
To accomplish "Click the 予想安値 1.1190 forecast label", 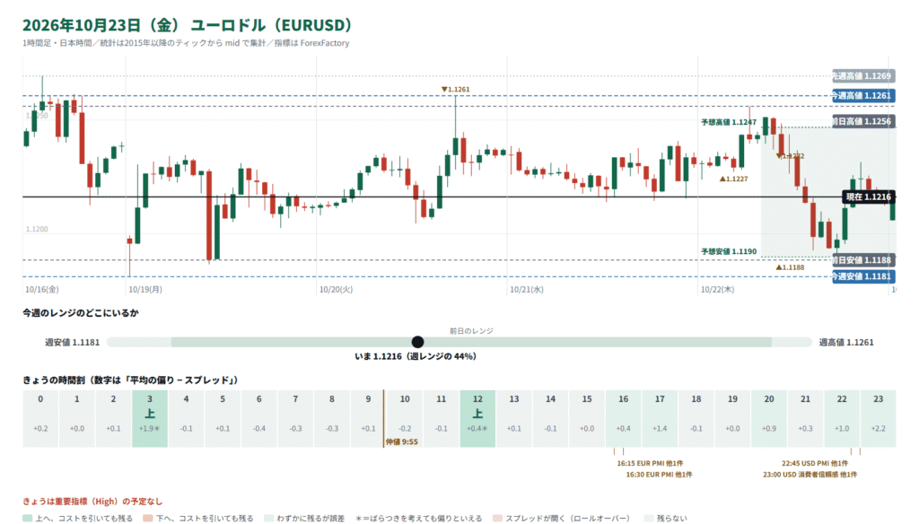I will 729,251.
